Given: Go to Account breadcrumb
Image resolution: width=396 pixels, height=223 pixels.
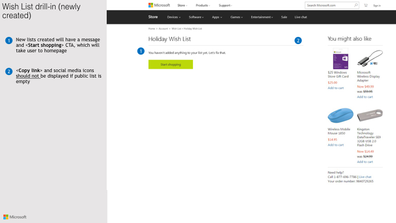Looking at the screenshot, I should (x=163, y=29).
